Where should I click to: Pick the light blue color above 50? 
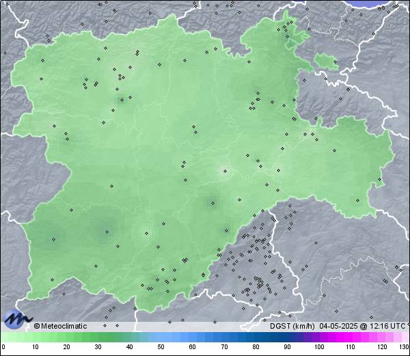click(x=161, y=337)
